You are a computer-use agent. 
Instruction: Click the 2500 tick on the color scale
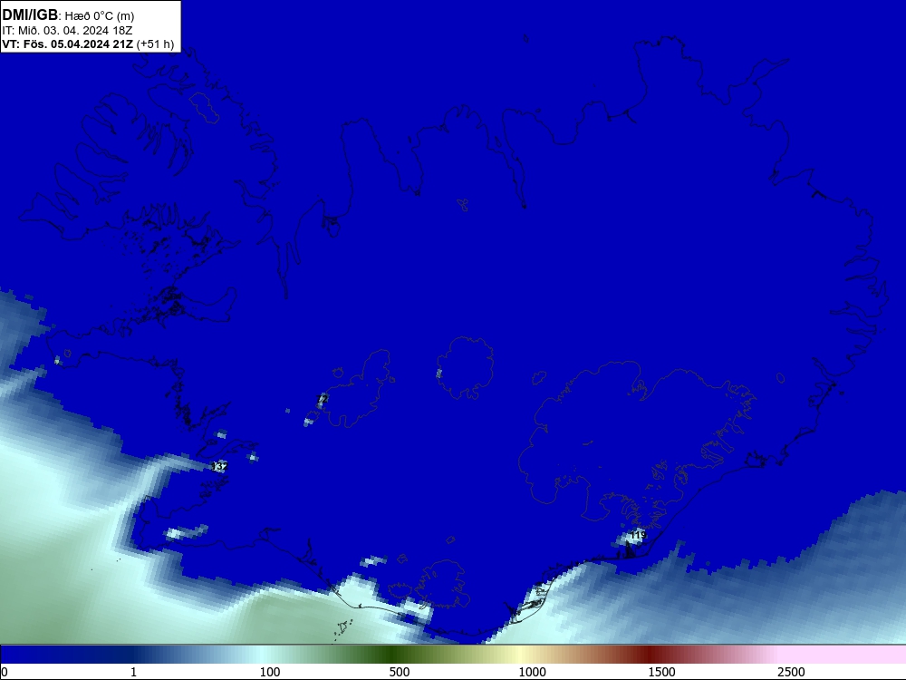[791, 672]
